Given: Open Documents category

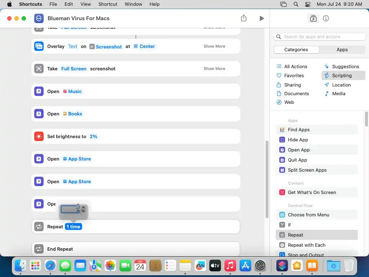Looking at the screenshot, I should coord(293,93).
